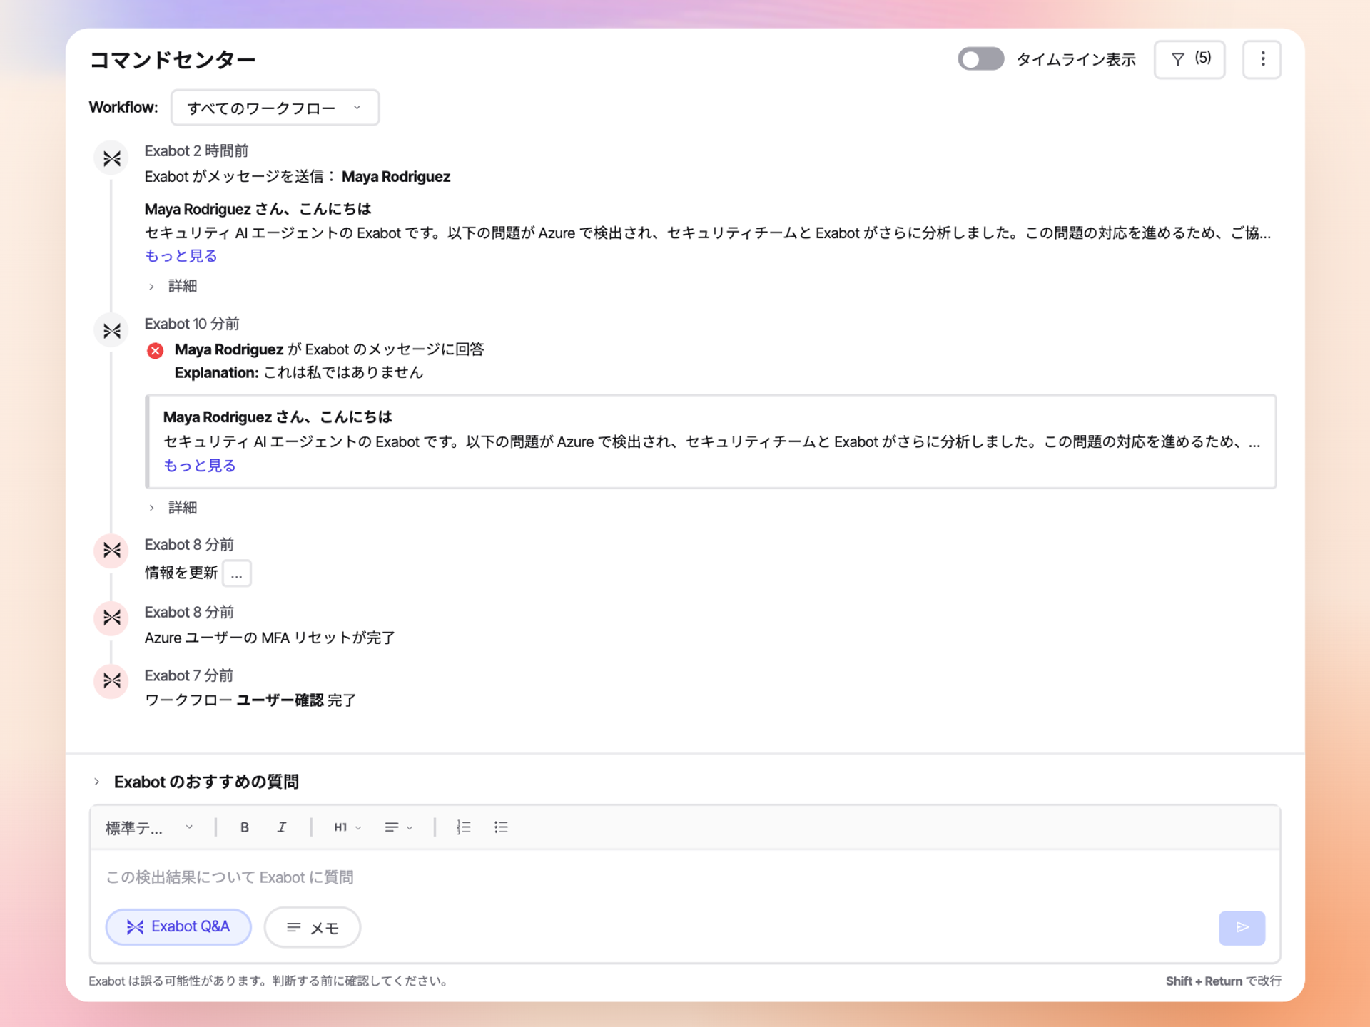Insert a numbered list
The width and height of the screenshot is (1370, 1027).
(464, 827)
